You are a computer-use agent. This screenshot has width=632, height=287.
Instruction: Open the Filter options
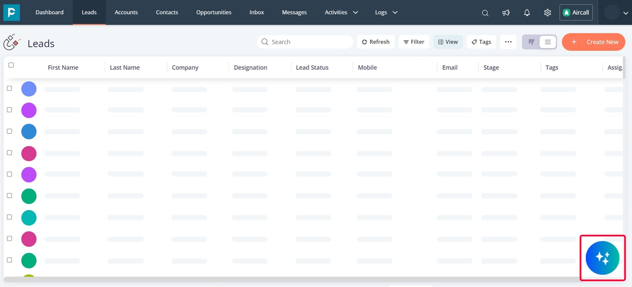click(x=414, y=42)
